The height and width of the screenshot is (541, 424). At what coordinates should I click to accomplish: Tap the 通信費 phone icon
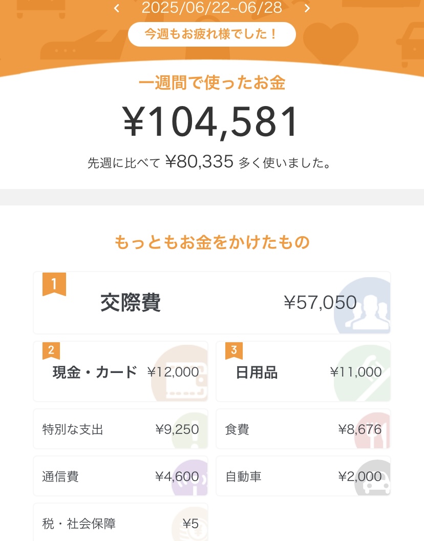coord(193,480)
